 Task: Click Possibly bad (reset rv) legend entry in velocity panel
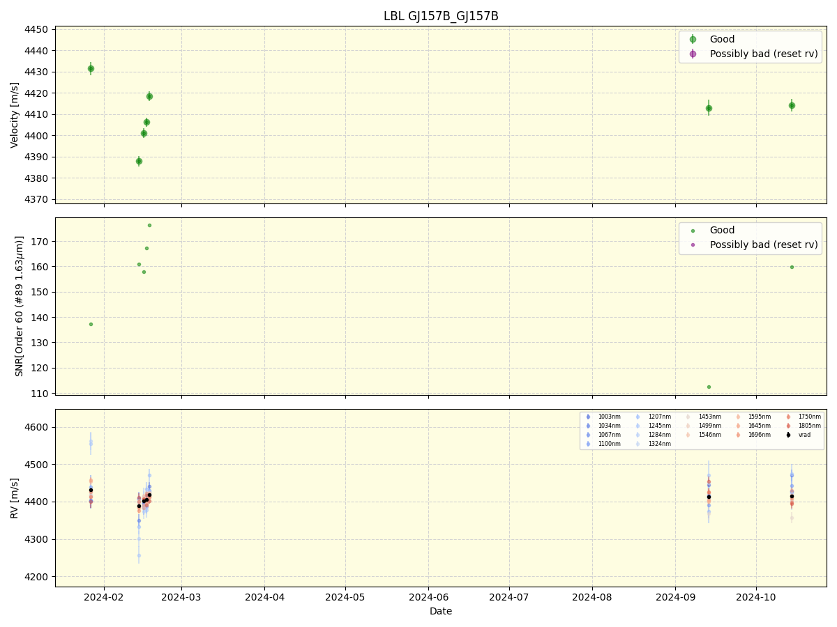coord(753,54)
